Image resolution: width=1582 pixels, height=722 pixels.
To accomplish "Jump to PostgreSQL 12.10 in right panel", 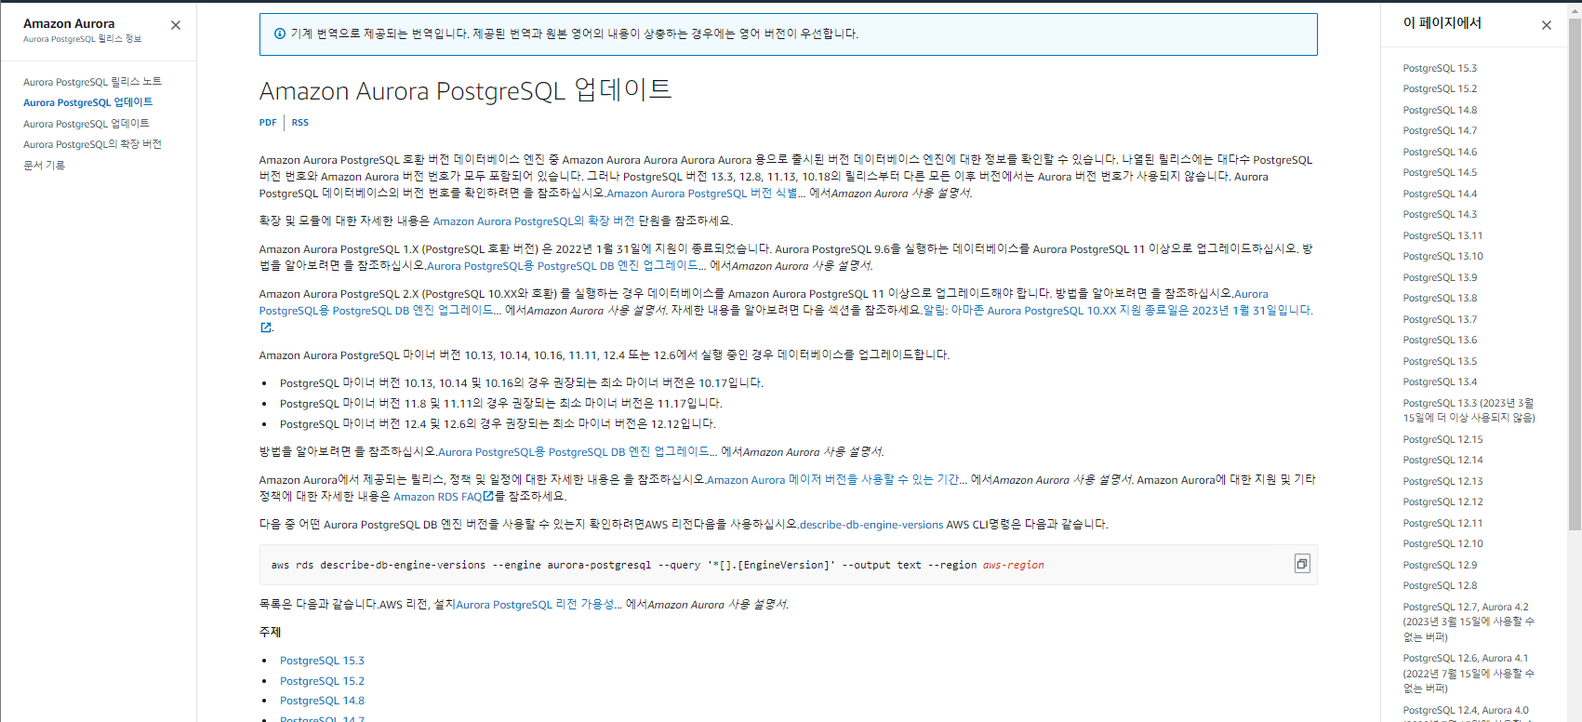I will click(1442, 543).
